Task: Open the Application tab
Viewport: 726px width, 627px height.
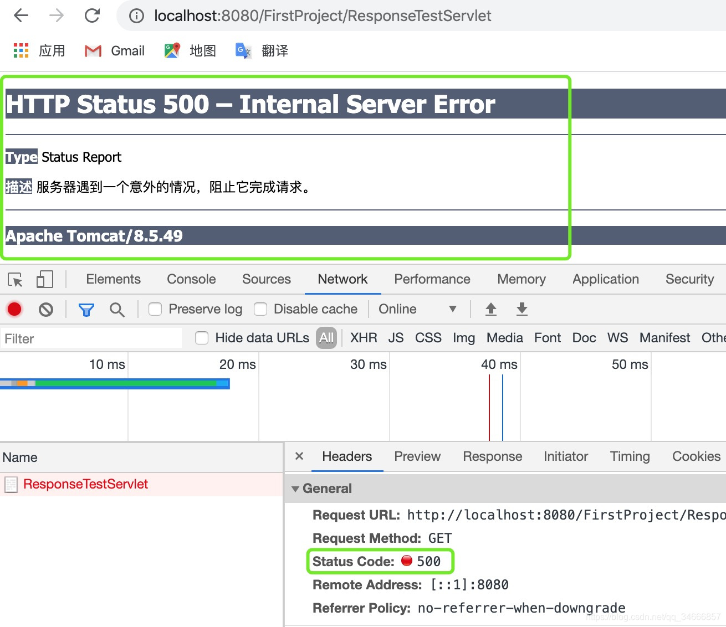Action: (x=606, y=279)
